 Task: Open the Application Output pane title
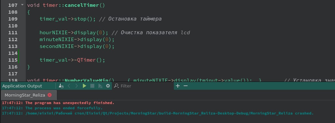22,86
